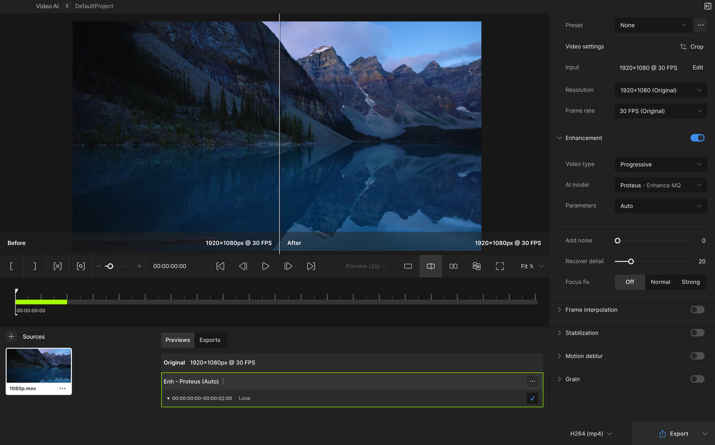Click the overlay comparison view icon
715x445 pixels.
[x=476, y=266]
